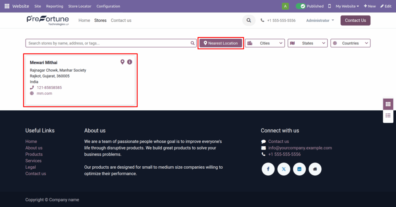Open the Store Locator menu
The image size is (396, 207).
pyautogui.click(x=80, y=6)
